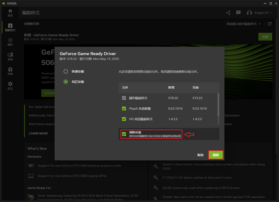The image size is (279, 202).
Task: Click the Knight-EX user avatar
Action: (249, 13)
